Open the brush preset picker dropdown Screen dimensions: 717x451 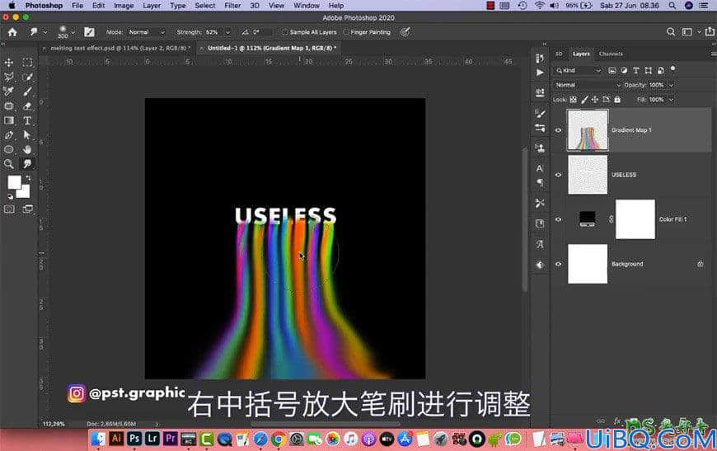coord(73,32)
